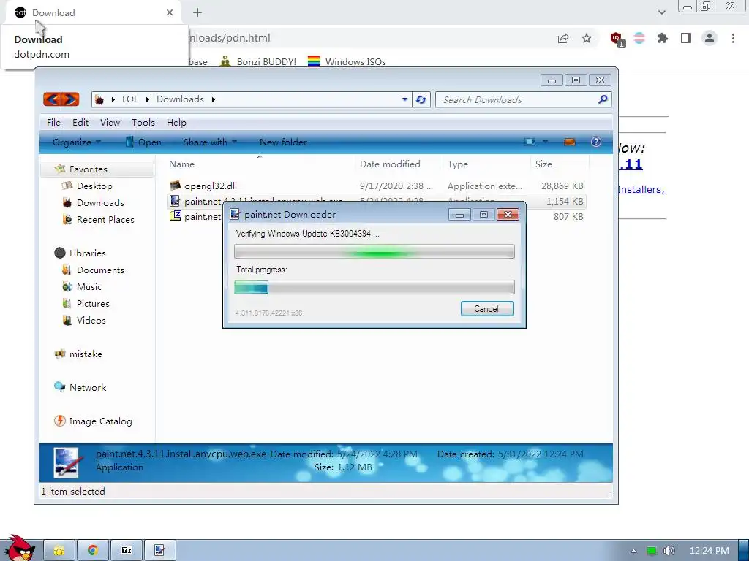
Task: Expand the LOL breadcrumb arrow
Action: [147, 99]
